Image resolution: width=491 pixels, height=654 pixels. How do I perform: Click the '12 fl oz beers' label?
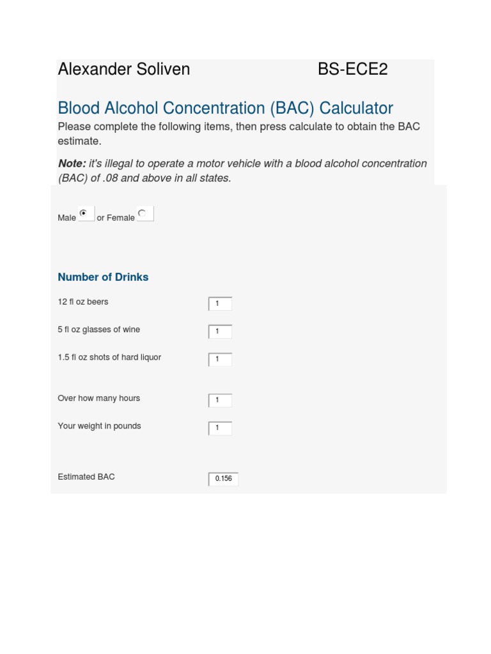coord(83,301)
